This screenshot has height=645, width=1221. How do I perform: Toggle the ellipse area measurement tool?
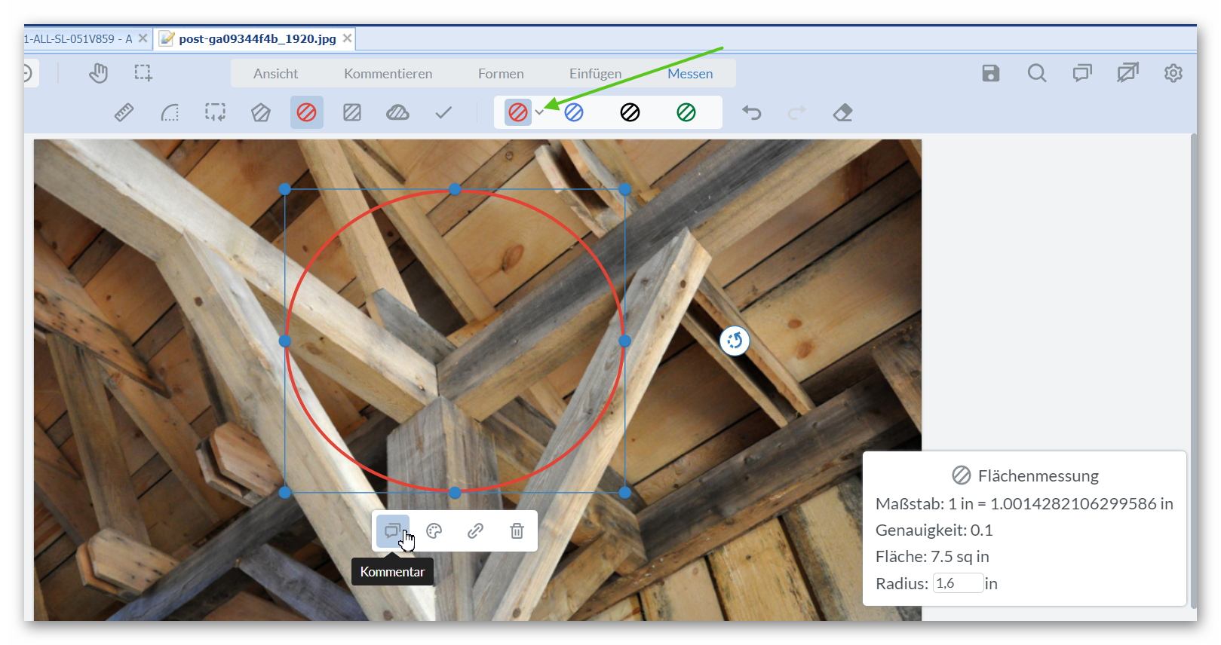(306, 113)
